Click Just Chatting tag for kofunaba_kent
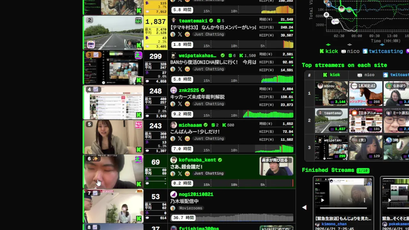 209,173
